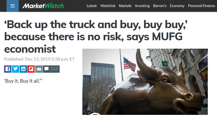
Task: Click the 'Buy it. Buy it all.' subheading
Action: point(23,81)
